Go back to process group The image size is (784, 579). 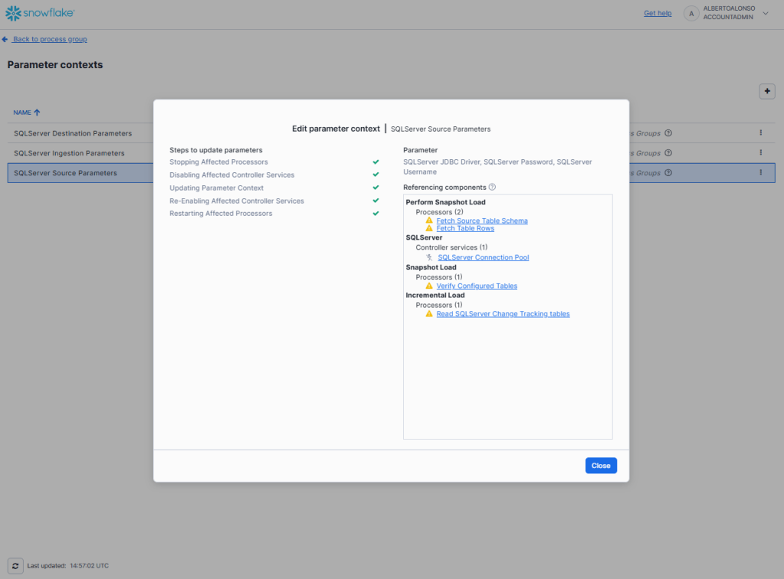[49, 39]
